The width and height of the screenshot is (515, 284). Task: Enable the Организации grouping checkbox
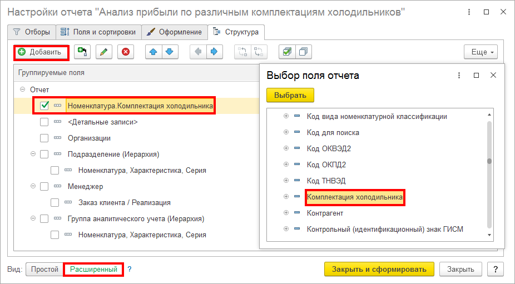tap(46, 138)
